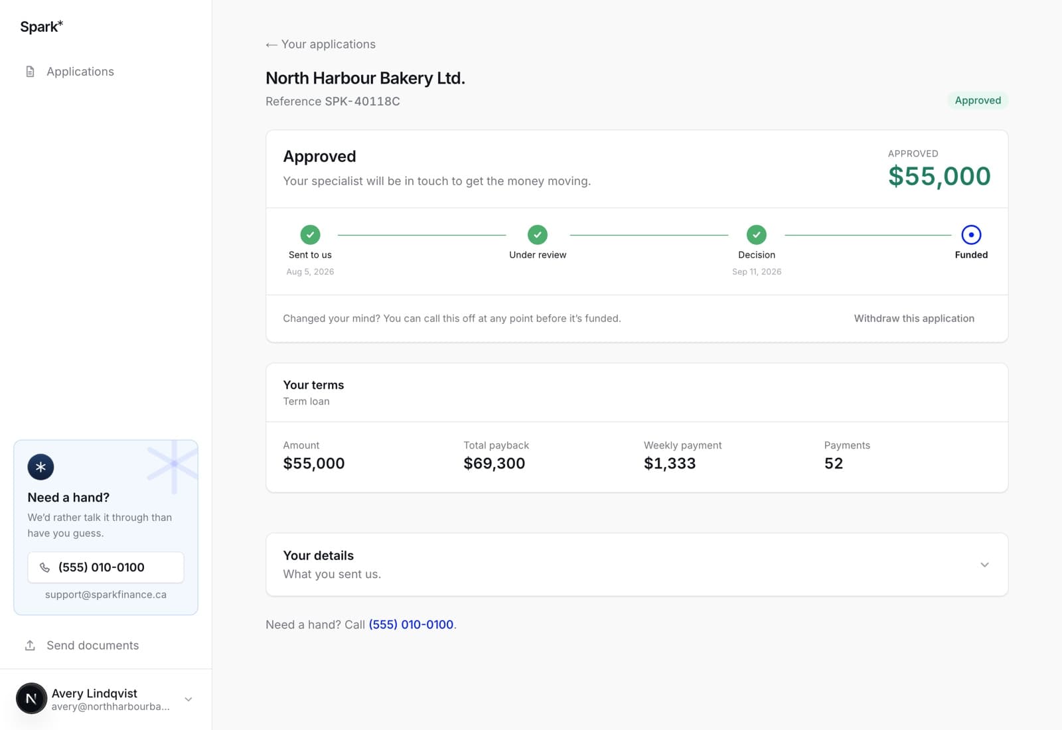Click the large approved $55,000 figure
Viewport: 1062px width, 730px height.
[x=939, y=176]
